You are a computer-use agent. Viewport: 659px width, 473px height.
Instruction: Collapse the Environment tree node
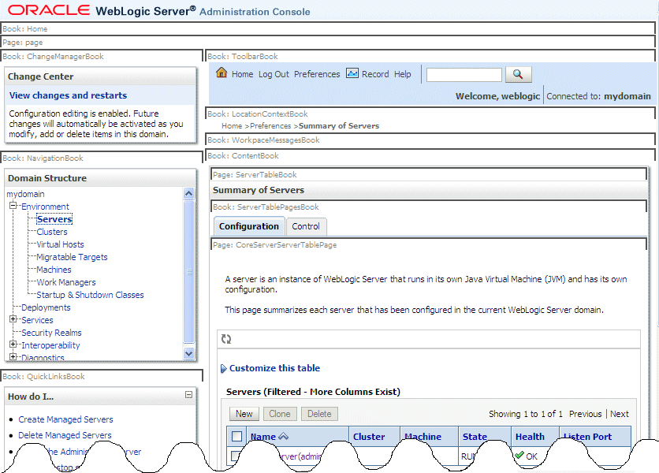(13, 206)
